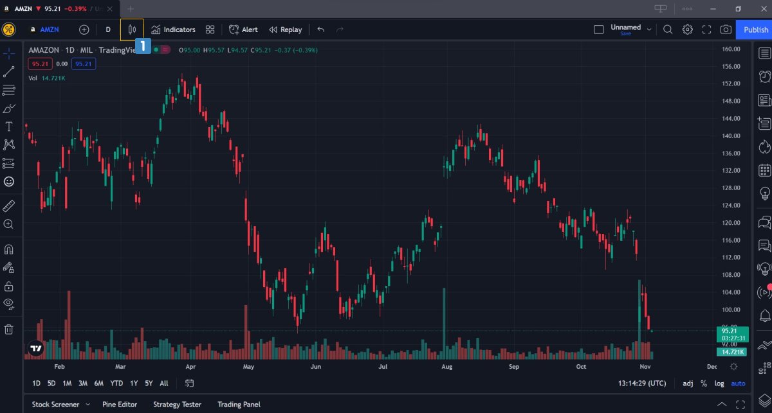The image size is (772, 413).
Task: Take a chart snapshot with camera icon
Action: [726, 30]
